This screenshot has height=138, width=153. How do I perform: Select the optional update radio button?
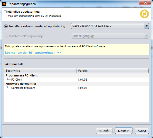[x=6, y=36]
